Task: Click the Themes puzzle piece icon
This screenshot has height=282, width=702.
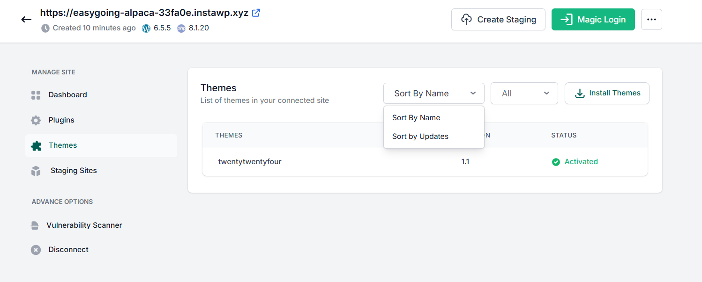Action: 36,145
